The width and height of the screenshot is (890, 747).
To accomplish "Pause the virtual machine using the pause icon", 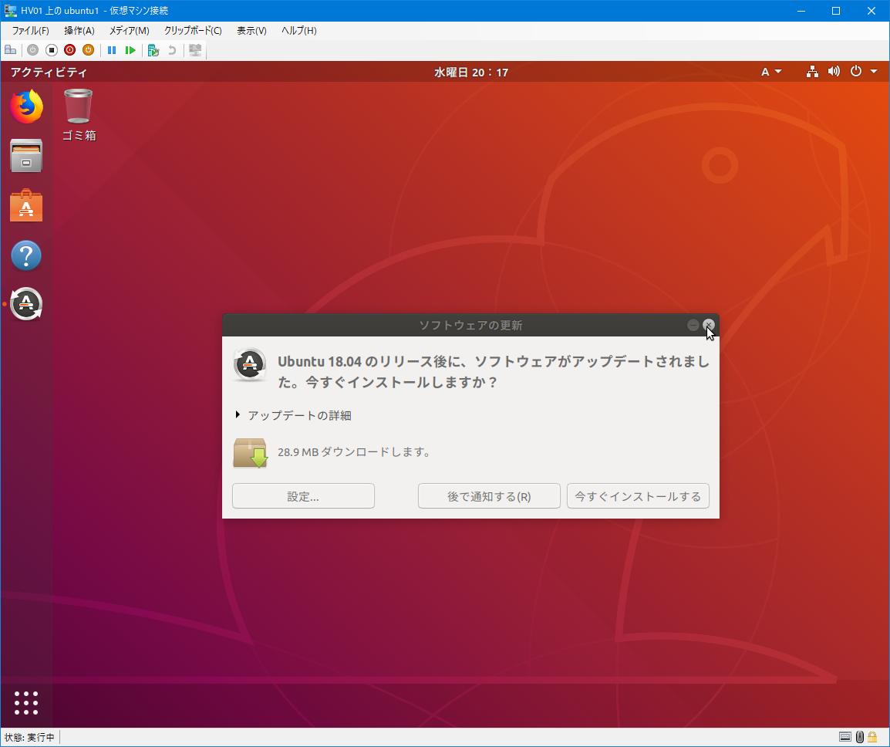I will click(x=111, y=49).
